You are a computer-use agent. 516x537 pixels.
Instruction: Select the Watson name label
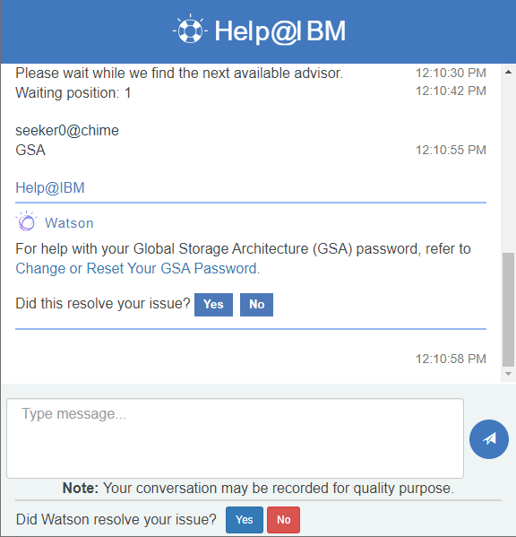tap(69, 223)
